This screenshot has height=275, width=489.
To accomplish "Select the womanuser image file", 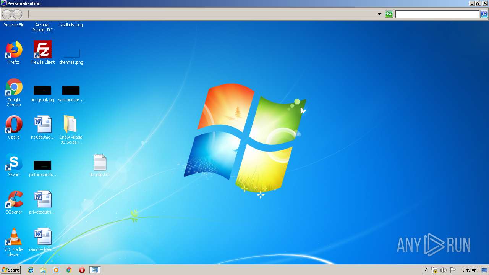I will point(71,94).
